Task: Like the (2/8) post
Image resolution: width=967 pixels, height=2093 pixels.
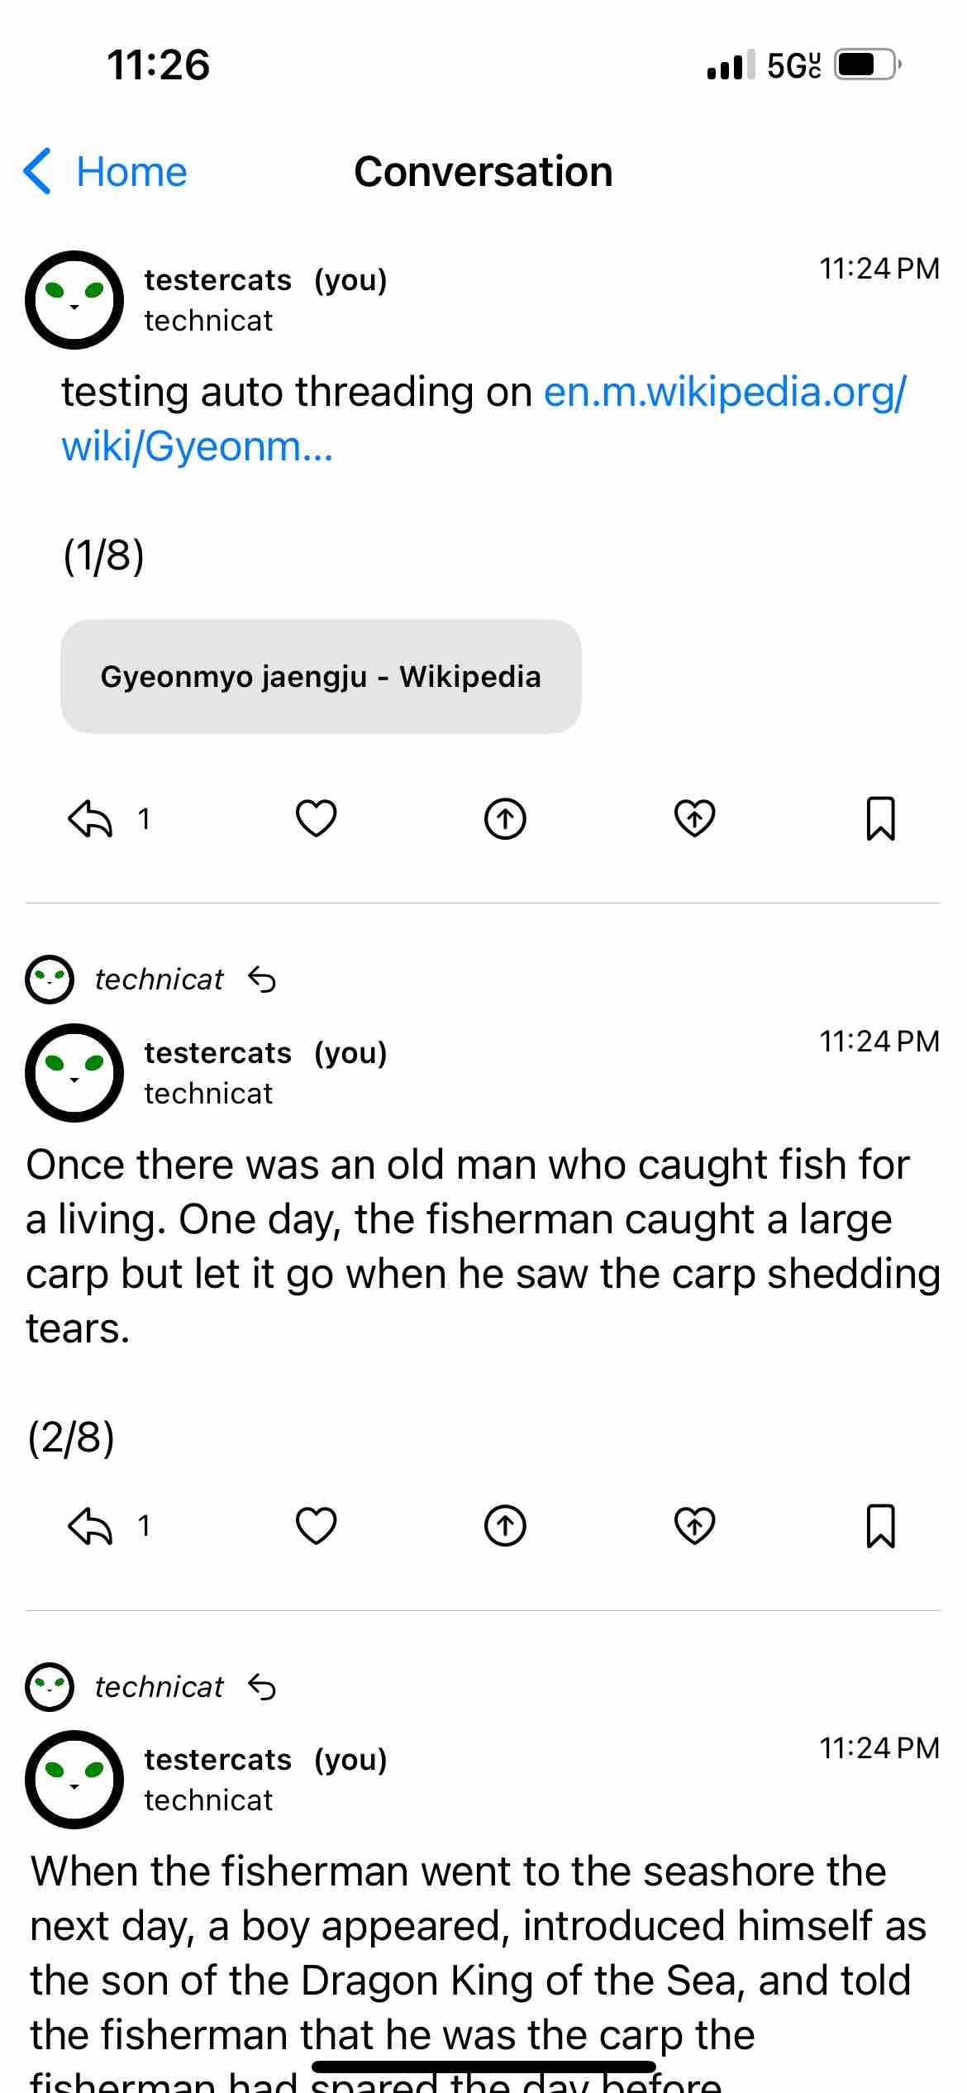Action: click(x=316, y=1526)
